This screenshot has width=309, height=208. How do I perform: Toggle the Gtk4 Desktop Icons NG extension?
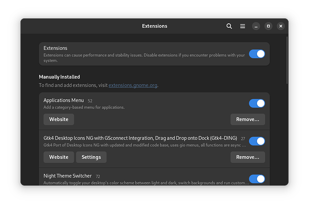tap(257, 141)
